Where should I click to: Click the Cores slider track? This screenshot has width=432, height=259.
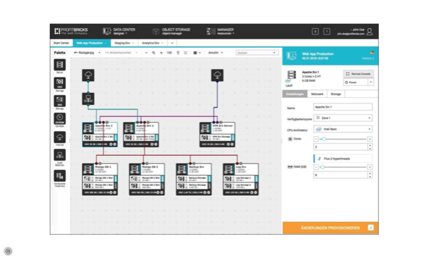point(343,139)
